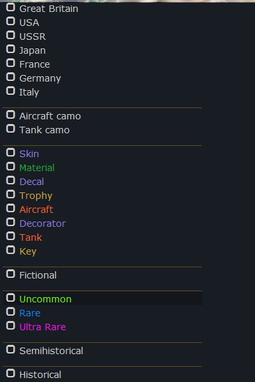This screenshot has height=382, width=255.
Task: Enable the Italy checkbox
Action: coord(11,91)
